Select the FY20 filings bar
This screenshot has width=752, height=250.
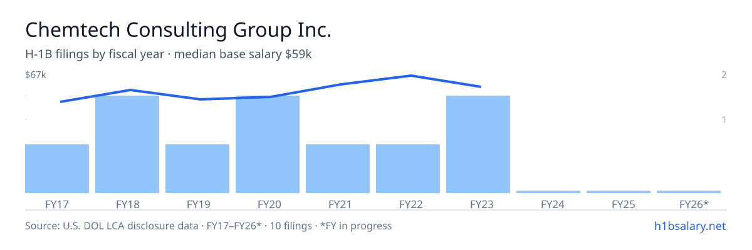pyautogui.click(x=268, y=144)
